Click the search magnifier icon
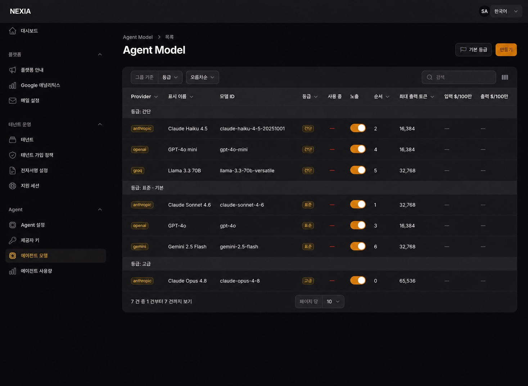The height and width of the screenshot is (386, 528). point(429,77)
